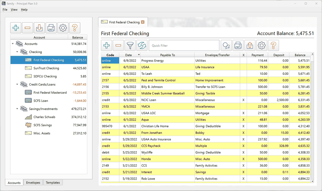
Task: Select SunTrust Checking account
Action: 49,68
